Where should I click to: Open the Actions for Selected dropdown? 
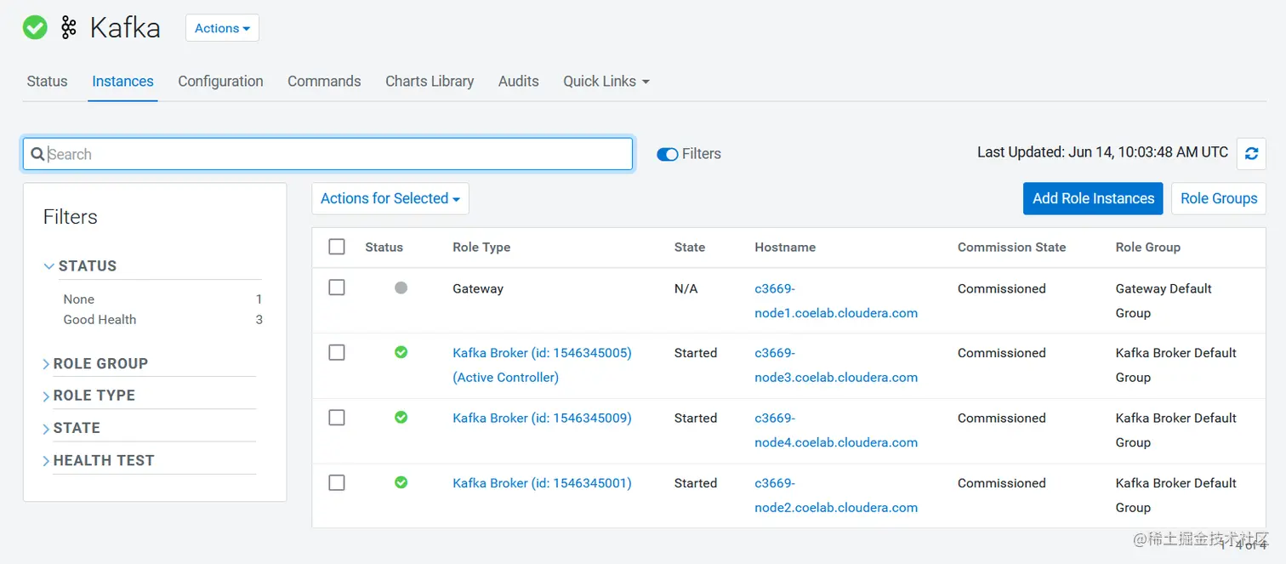[390, 198]
